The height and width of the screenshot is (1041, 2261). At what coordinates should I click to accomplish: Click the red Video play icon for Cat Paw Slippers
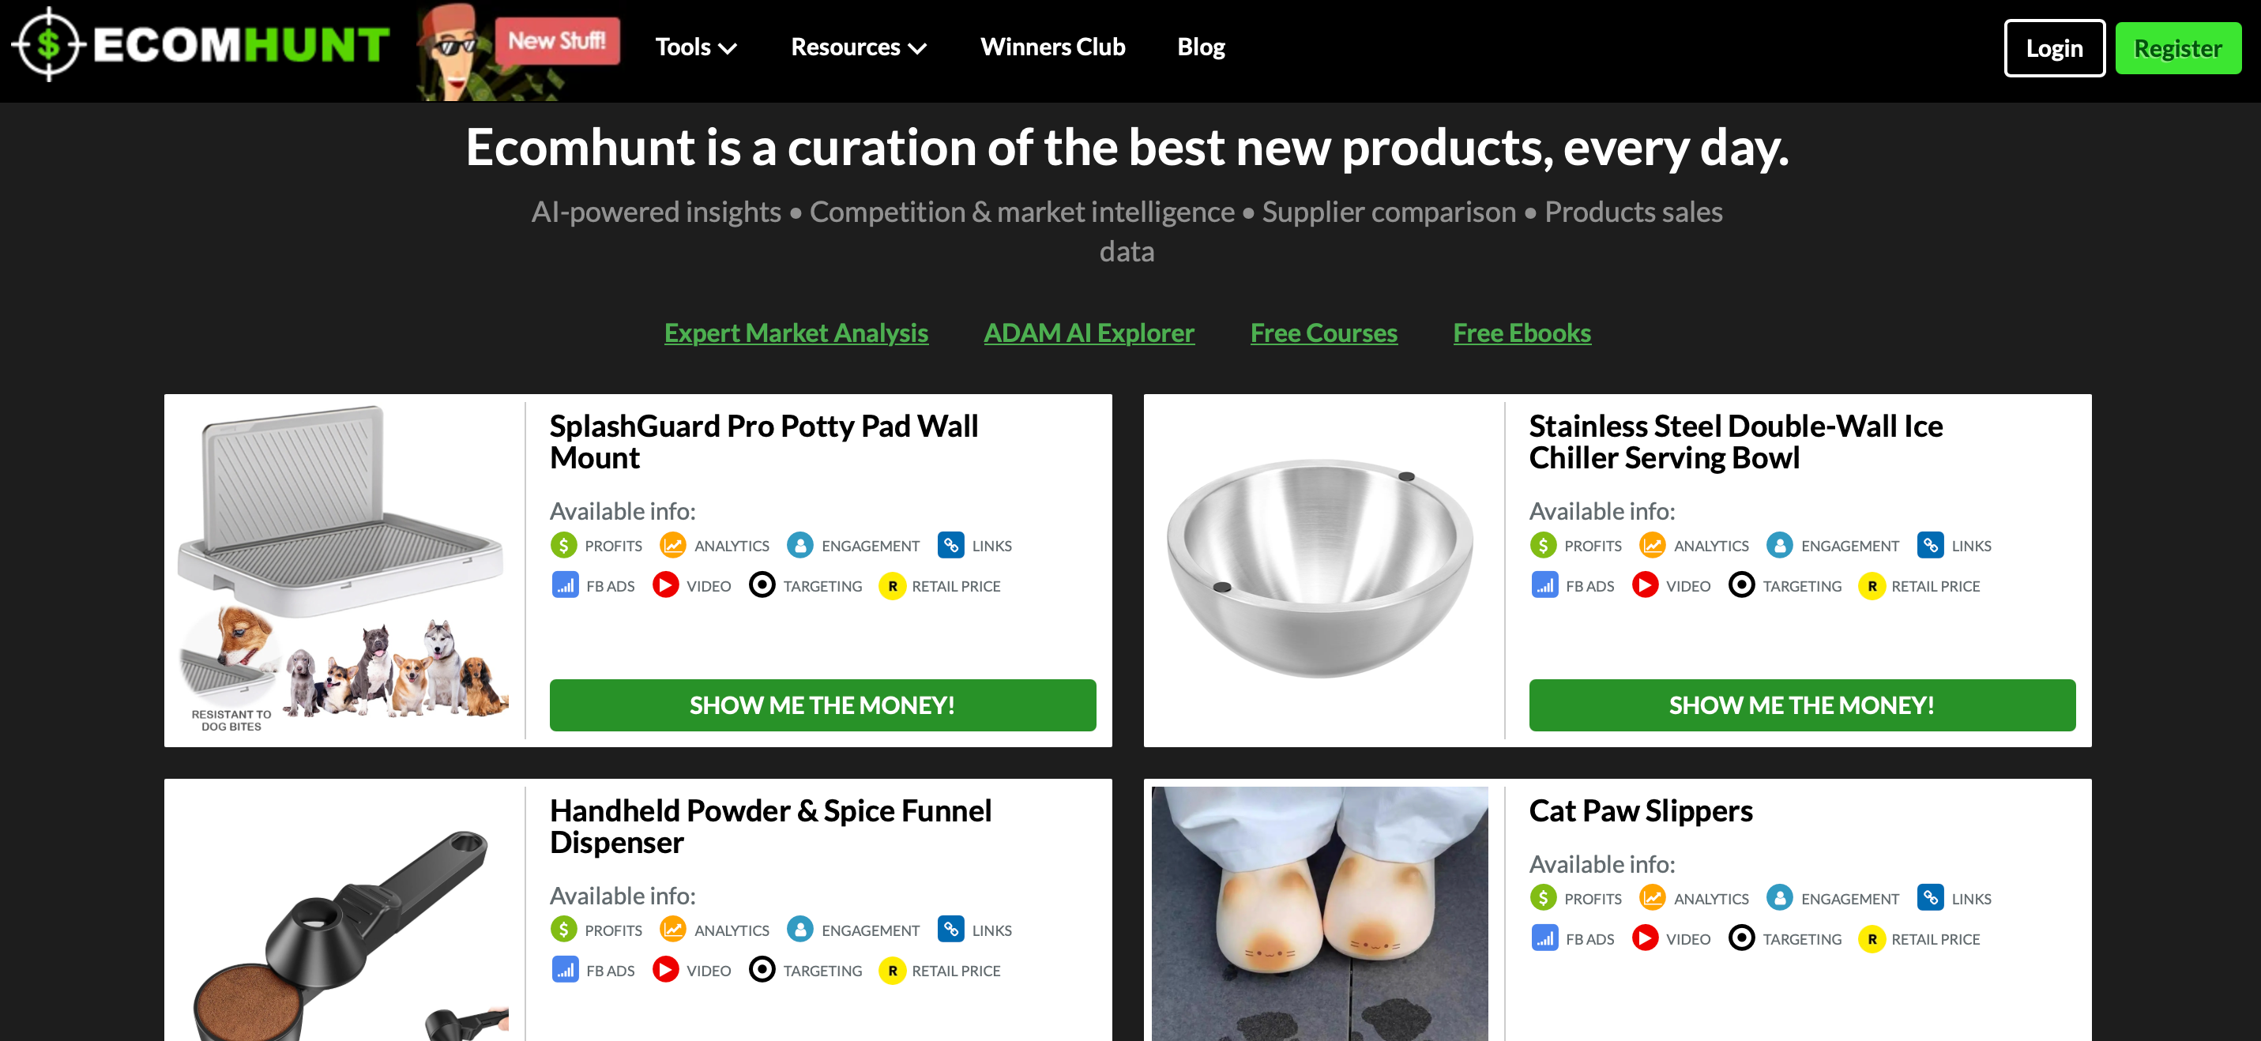click(1645, 938)
